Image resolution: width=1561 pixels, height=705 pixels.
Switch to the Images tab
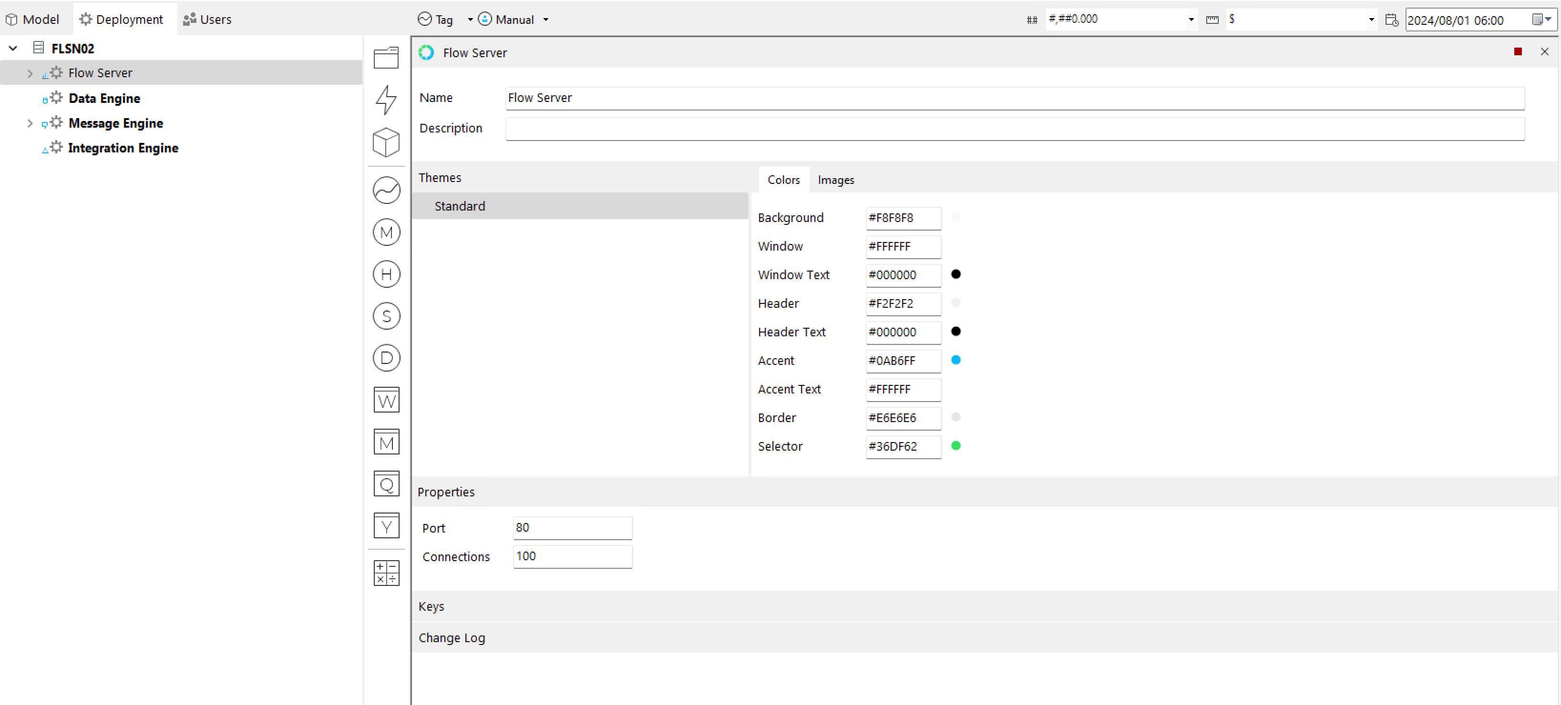tap(836, 179)
